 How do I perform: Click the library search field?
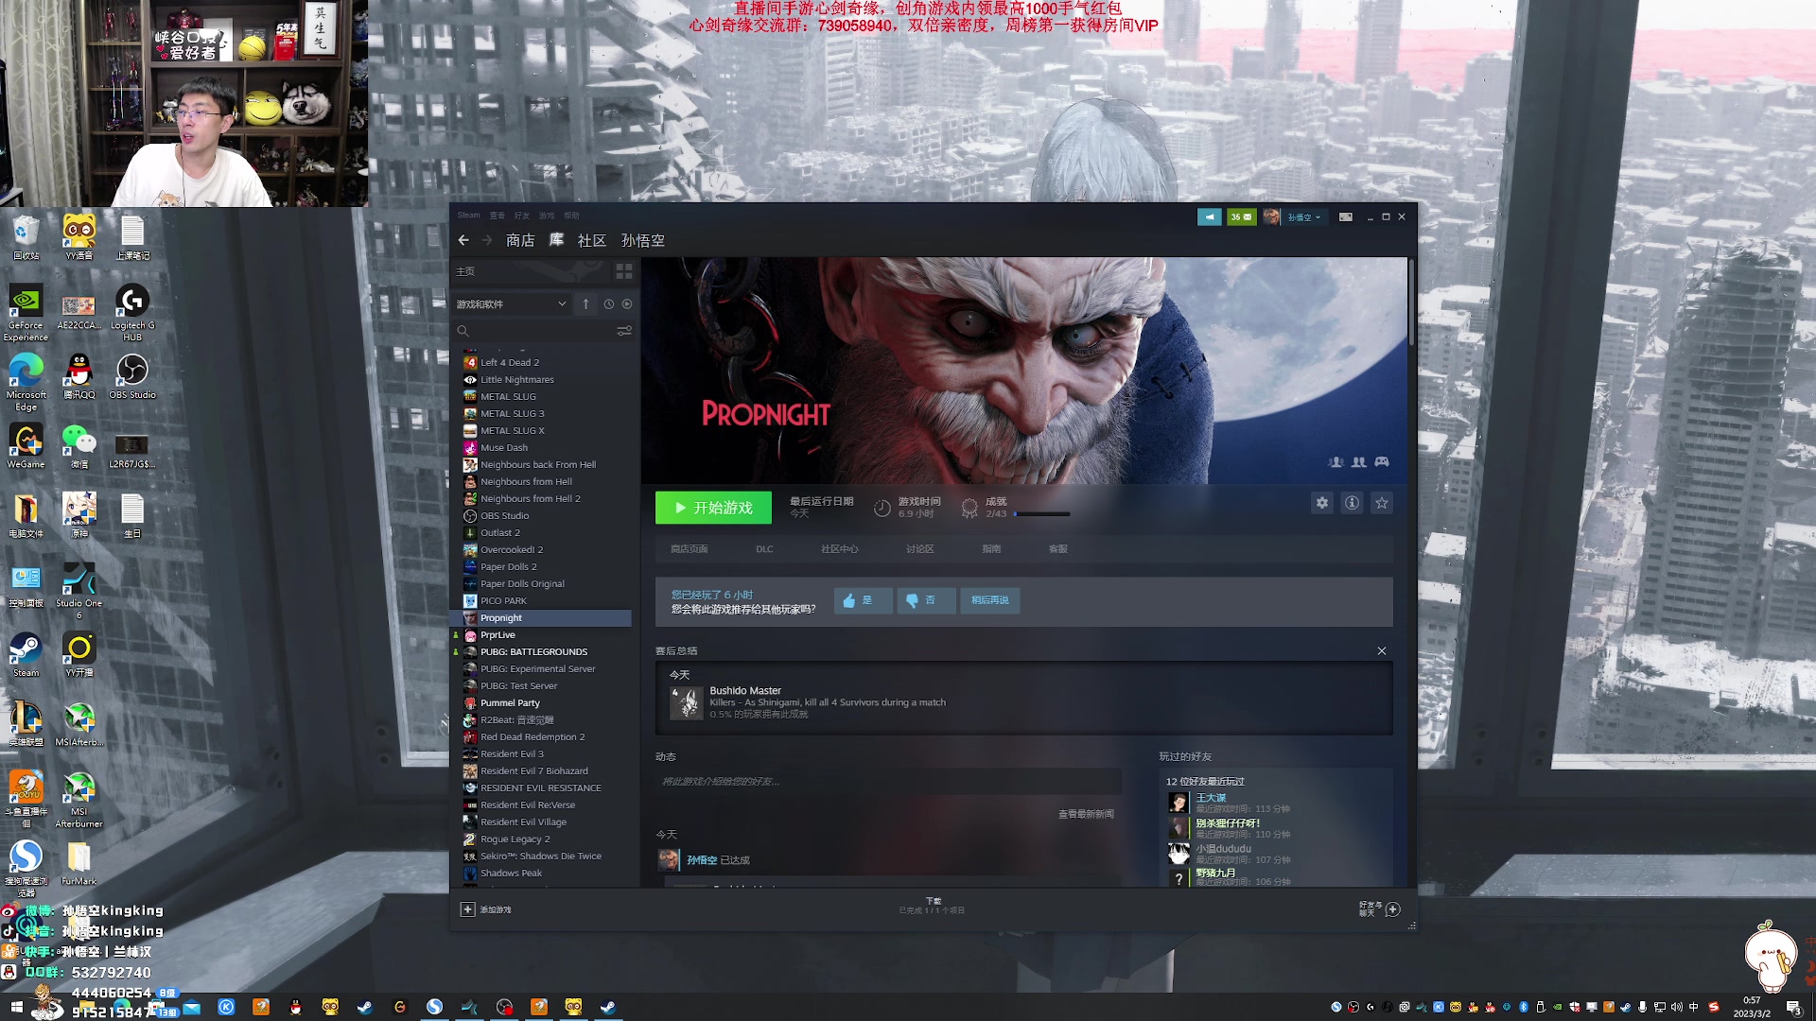pyautogui.click(x=534, y=331)
